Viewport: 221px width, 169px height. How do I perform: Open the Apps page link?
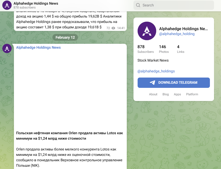[x=177, y=94]
